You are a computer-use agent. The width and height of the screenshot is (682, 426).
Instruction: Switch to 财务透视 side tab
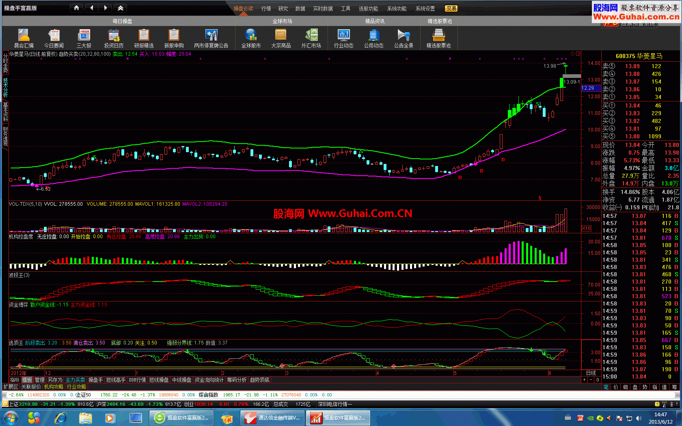tap(5, 136)
